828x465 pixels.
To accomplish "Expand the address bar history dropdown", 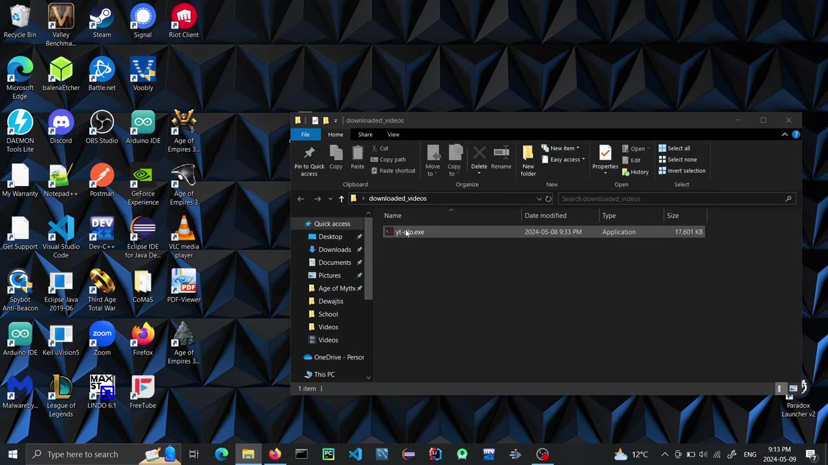I will (x=539, y=199).
